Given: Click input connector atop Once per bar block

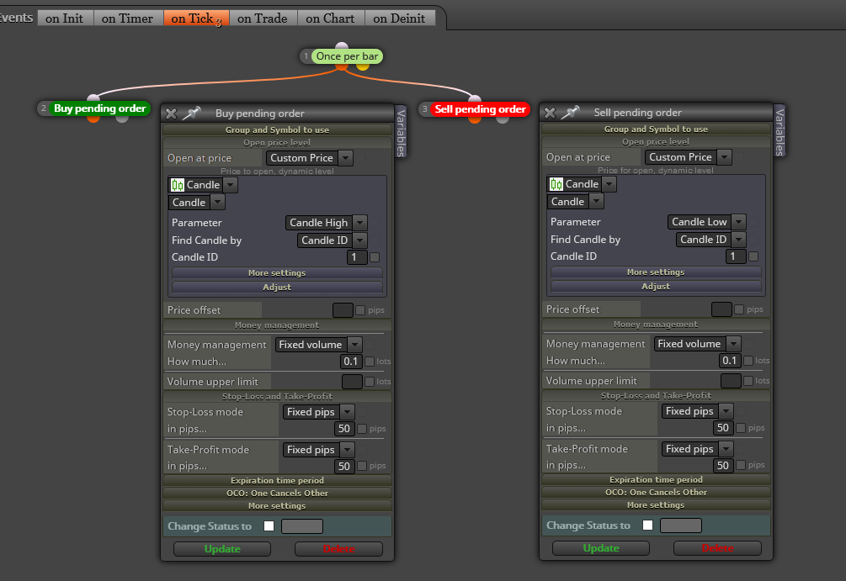Looking at the screenshot, I should (x=342, y=45).
